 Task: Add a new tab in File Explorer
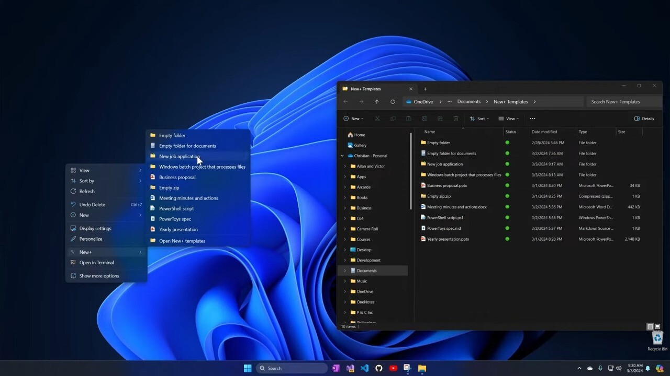[425, 89]
